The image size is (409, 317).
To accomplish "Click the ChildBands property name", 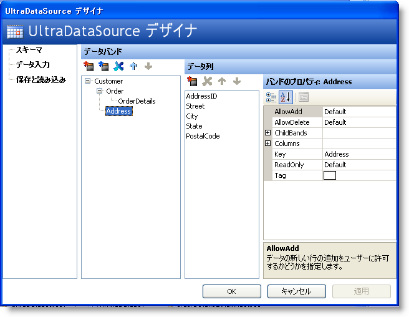I will [x=291, y=133].
